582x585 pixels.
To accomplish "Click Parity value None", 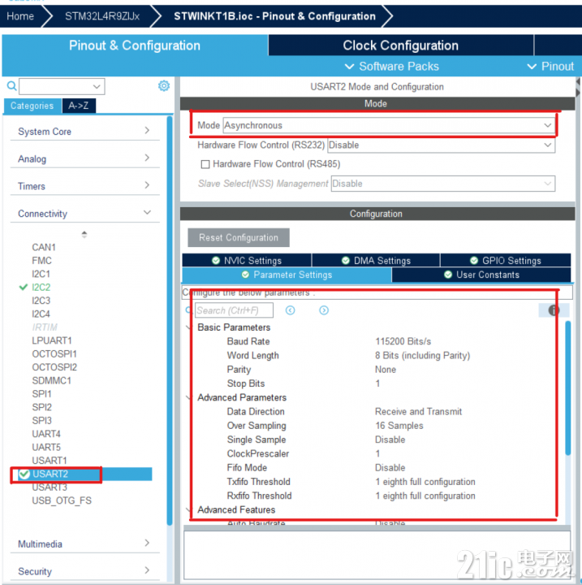I will 386,370.
